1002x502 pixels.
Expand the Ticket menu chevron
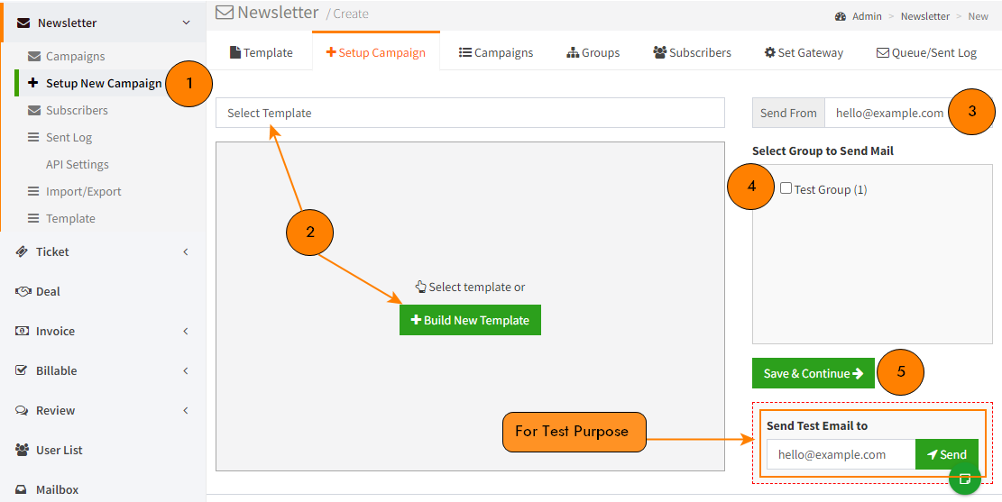click(x=186, y=251)
